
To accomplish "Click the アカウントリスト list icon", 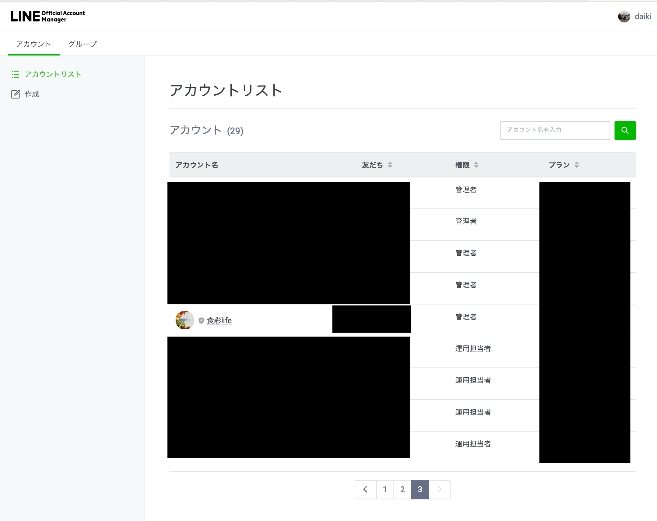I will tap(16, 74).
